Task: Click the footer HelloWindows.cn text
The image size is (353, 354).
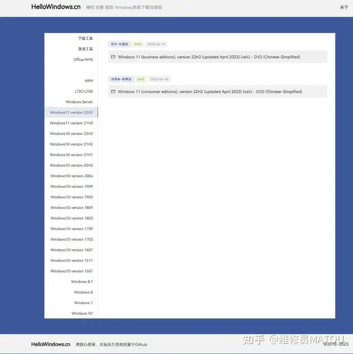Action: 50,345
